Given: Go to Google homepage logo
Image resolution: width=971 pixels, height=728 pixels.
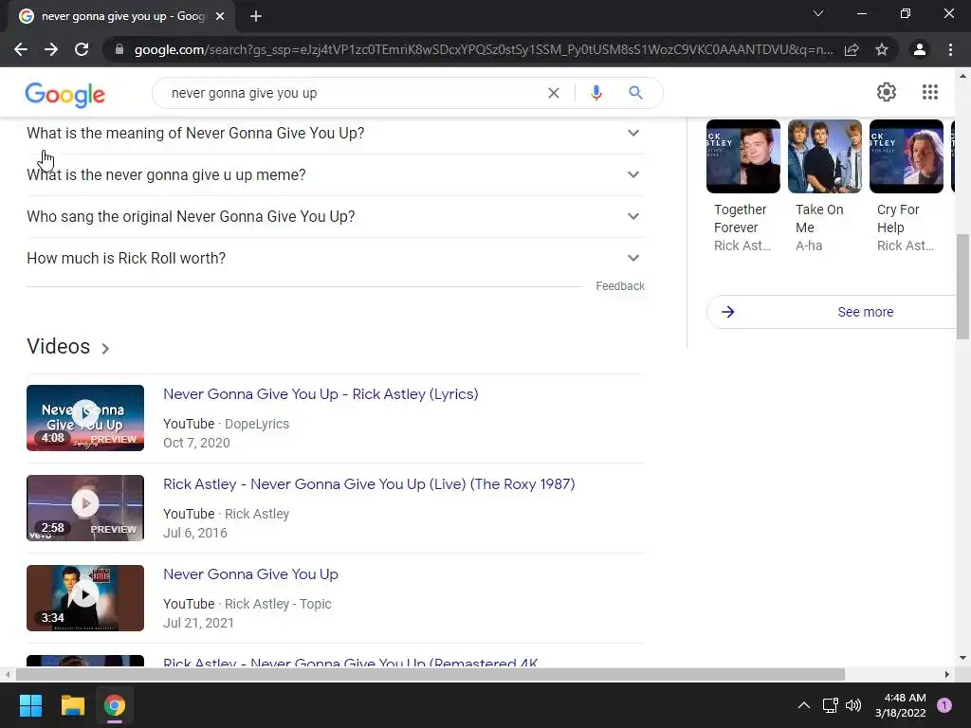Looking at the screenshot, I should tap(65, 95).
